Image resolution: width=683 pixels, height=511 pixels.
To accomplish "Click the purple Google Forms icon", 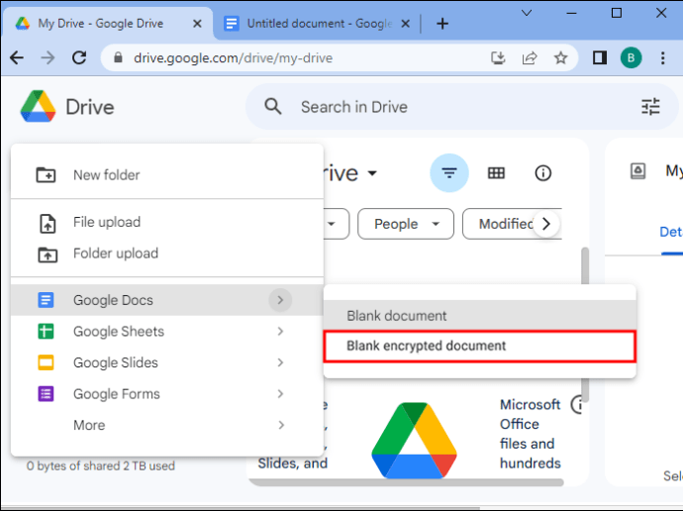I will [46, 394].
